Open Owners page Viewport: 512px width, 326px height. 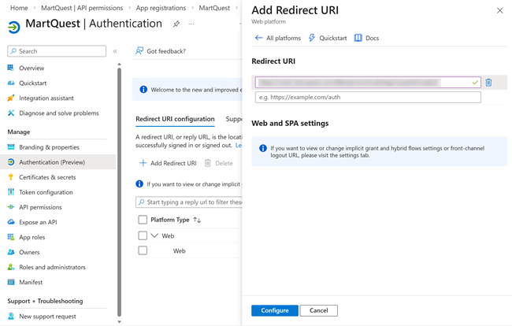(29, 252)
